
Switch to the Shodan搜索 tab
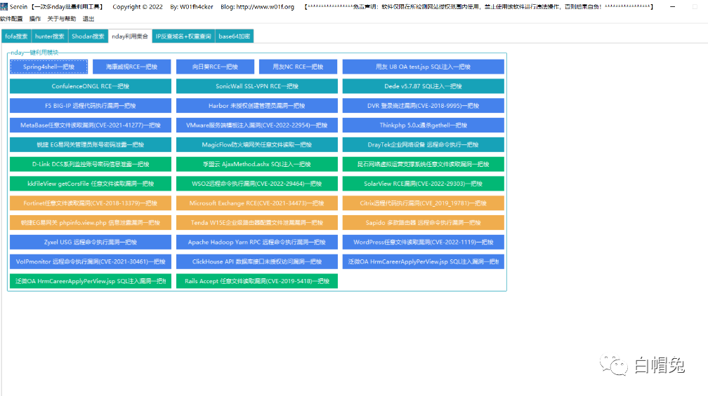[88, 36]
